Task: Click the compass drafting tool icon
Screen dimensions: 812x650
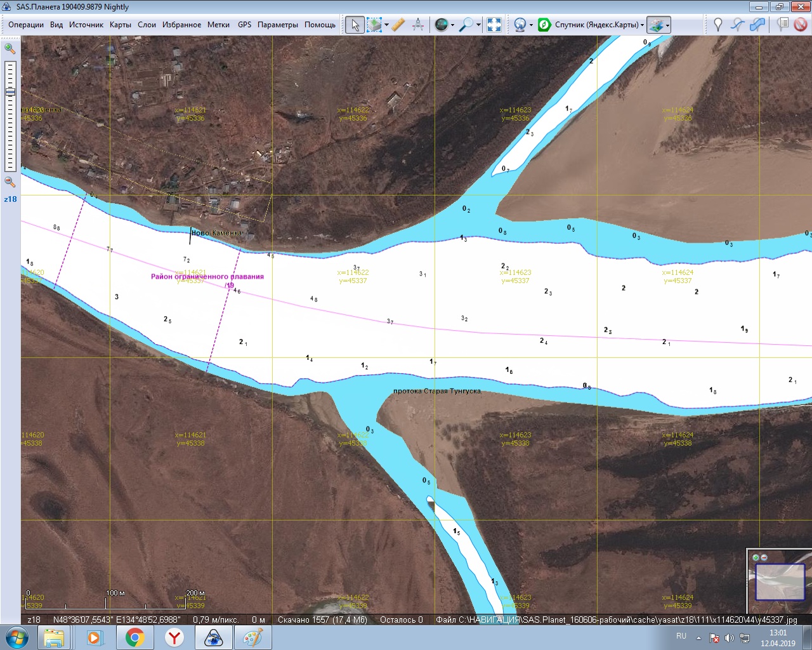Action: [417, 25]
